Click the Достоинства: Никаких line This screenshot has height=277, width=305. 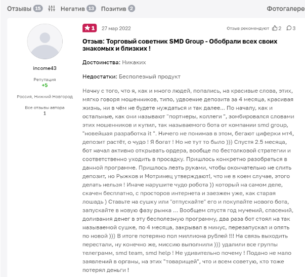[114, 62]
